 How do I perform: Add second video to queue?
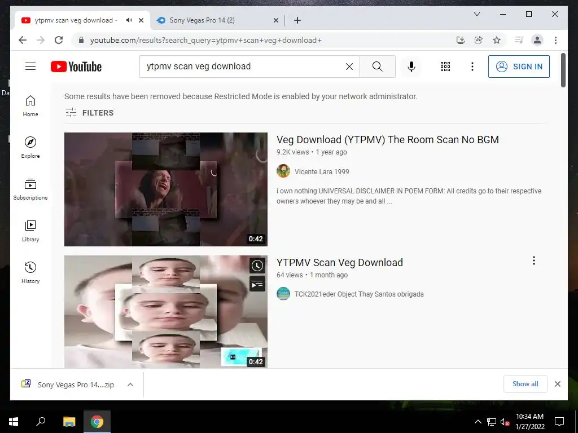pos(257,284)
